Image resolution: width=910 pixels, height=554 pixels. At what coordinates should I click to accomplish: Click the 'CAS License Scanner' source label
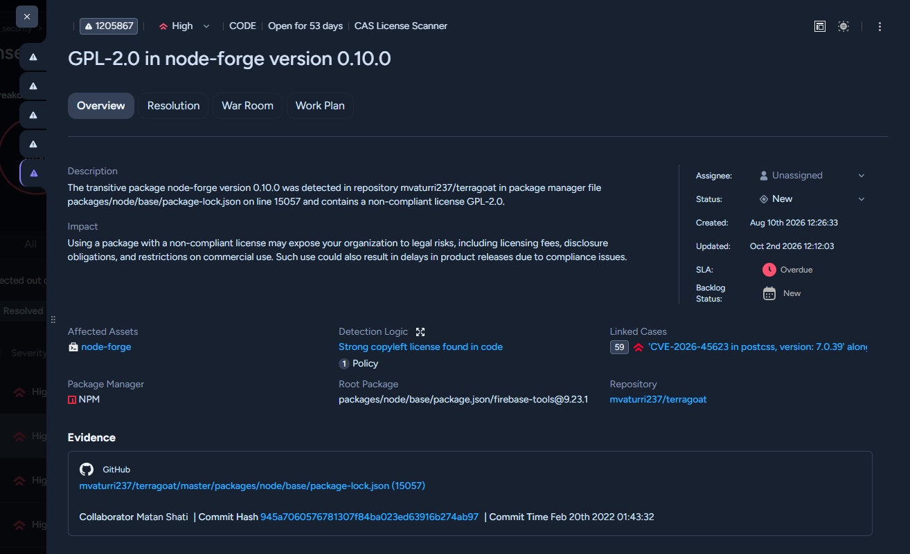(401, 26)
